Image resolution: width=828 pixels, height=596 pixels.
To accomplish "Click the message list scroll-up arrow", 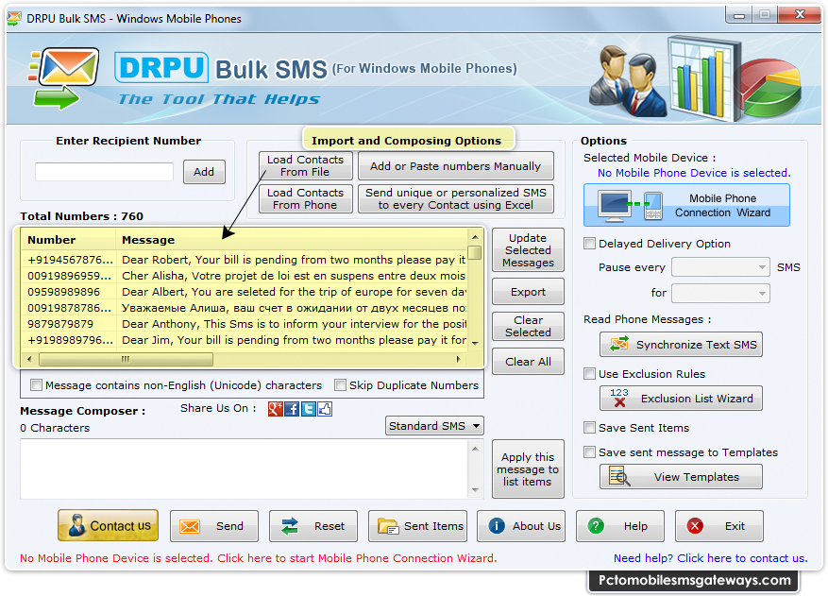I will pyautogui.click(x=475, y=237).
